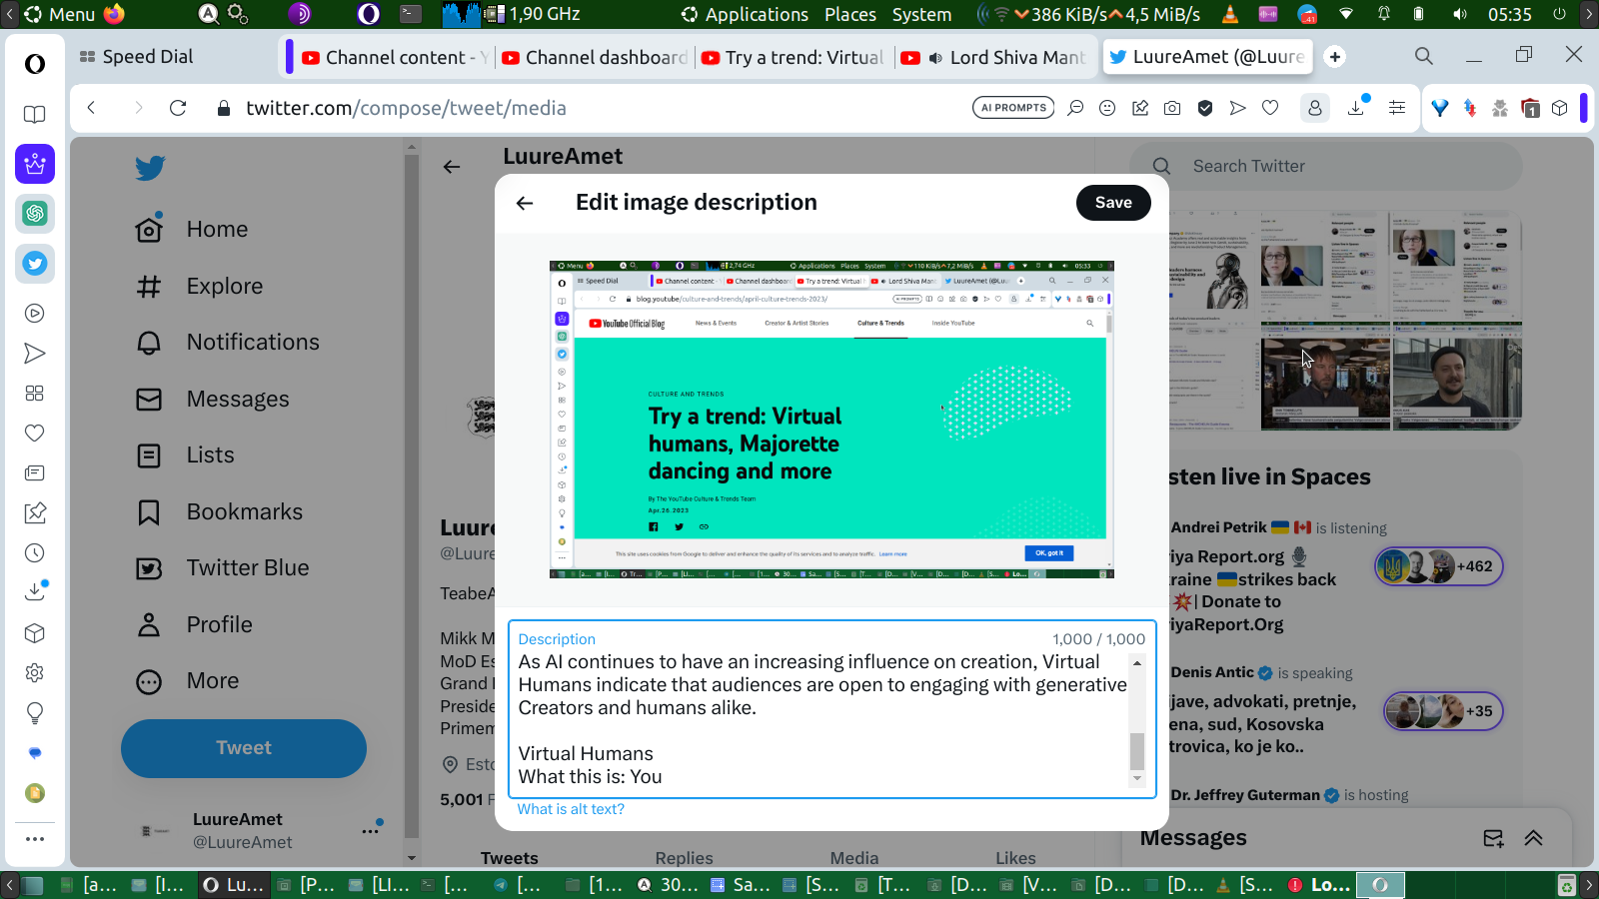Open Extensions cube icon in Opera sidebar
This screenshot has width=1599, height=899.
pyautogui.click(x=35, y=633)
